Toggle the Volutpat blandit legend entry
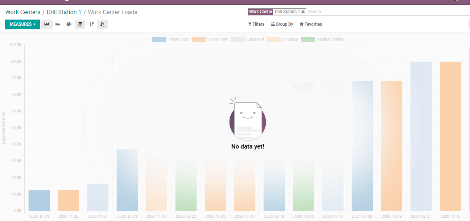470x221 pixels. [322, 39]
